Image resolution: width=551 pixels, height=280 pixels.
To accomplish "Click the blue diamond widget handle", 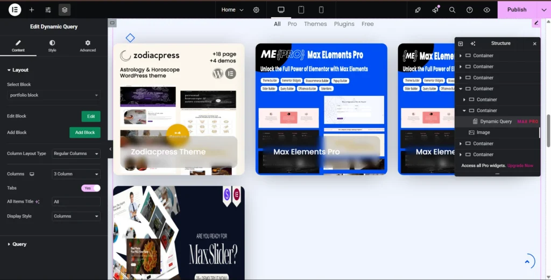I will [130, 38].
